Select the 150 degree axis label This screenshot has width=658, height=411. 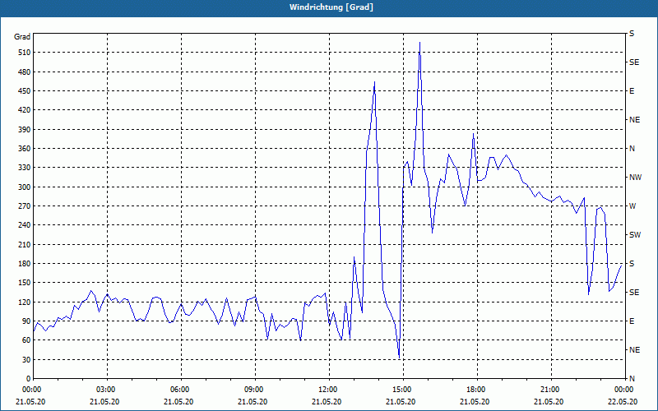[25, 282]
